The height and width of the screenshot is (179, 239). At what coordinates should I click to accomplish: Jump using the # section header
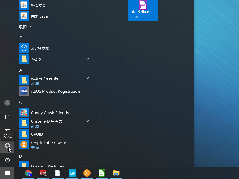coord(21,38)
